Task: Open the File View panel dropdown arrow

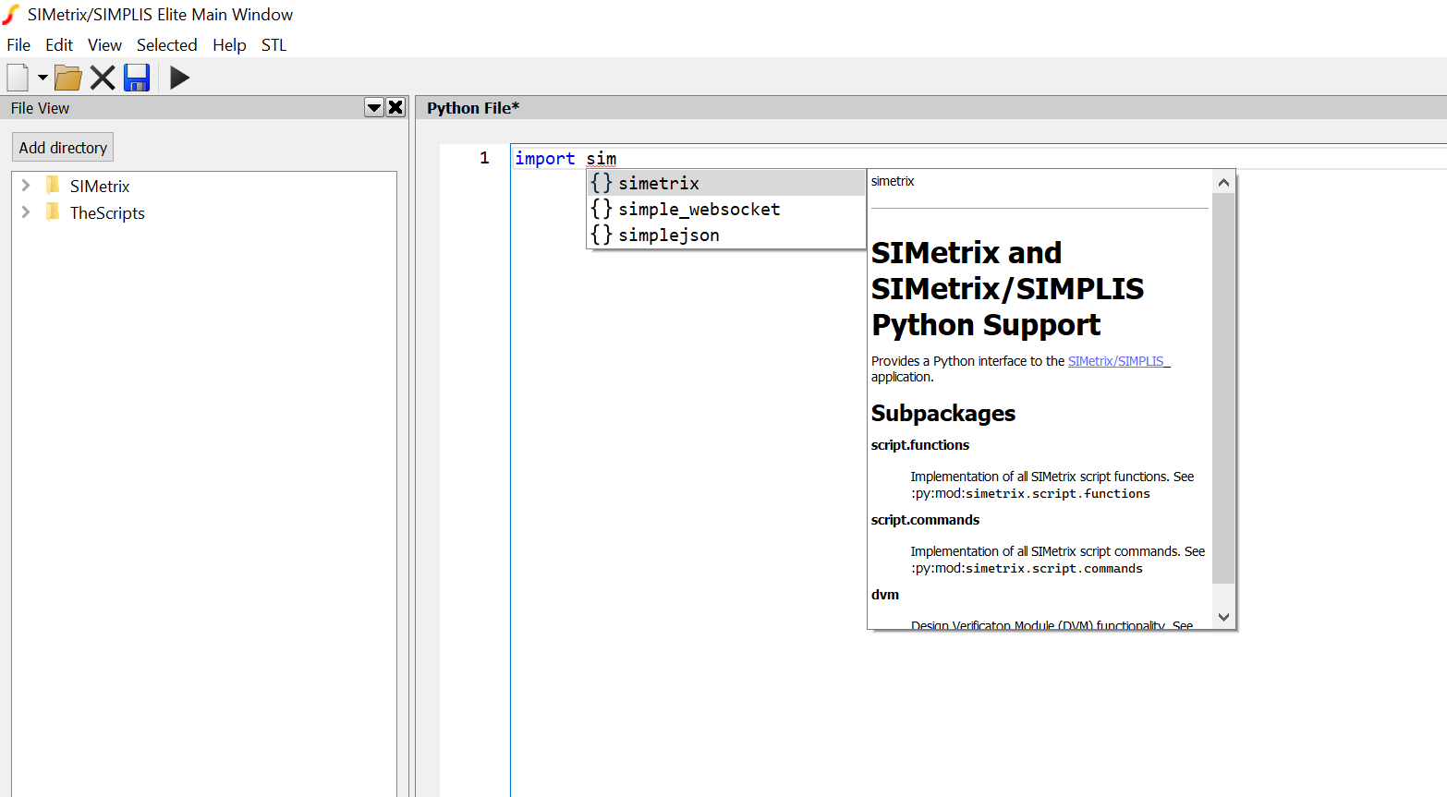Action: coord(373,107)
